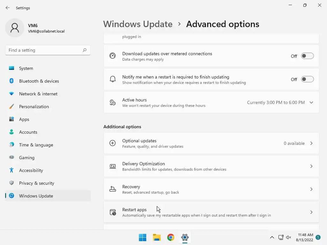
Task: Click the Additional options heading
Action: coord(122,127)
